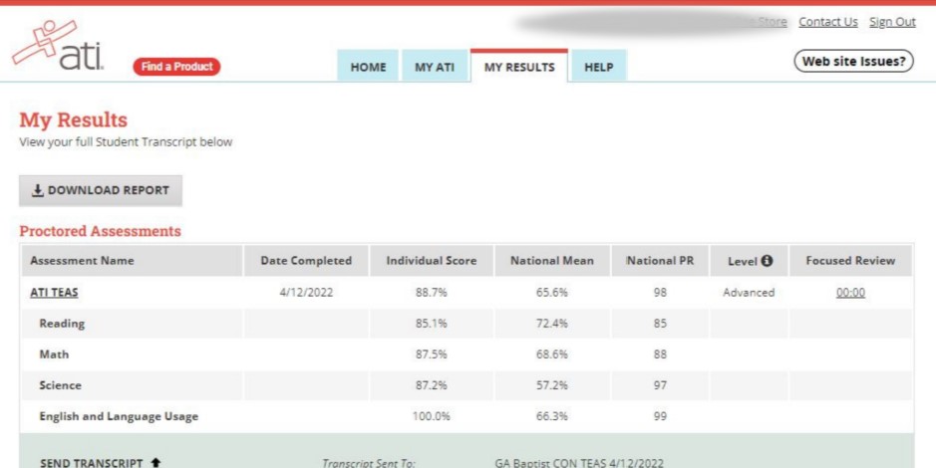Click the National PR column header

click(660, 261)
